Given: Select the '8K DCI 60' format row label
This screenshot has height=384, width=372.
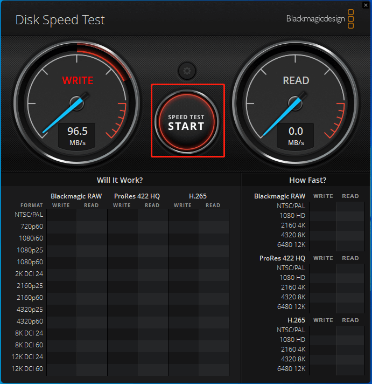Looking at the screenshot, I should (x=29, y=345).
